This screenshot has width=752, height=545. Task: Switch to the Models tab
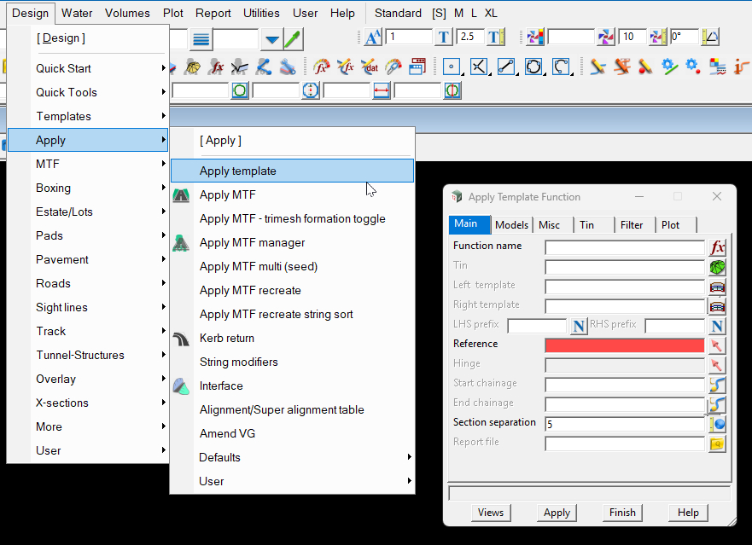pyautogui.click(x=512, y=225)
